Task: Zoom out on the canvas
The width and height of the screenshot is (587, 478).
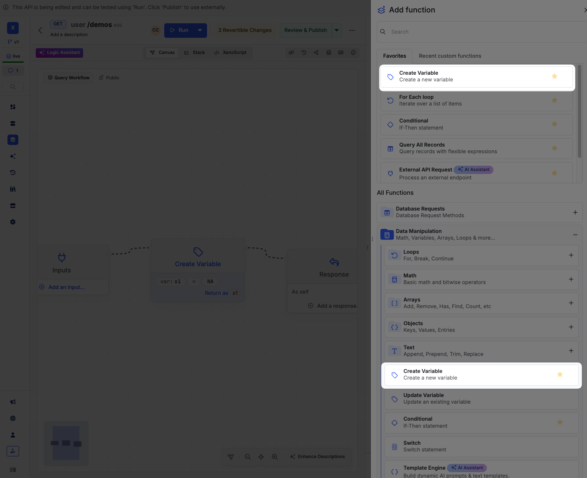Action: point(247,457)
